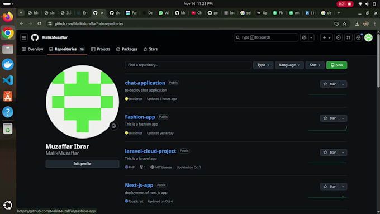Click the address bar URL
This screenshot has height=214, width=380.
point(89,24)
